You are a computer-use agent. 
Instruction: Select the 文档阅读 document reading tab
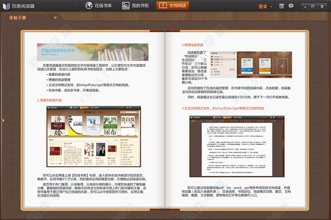pyautogui.click(x=173, y=5)
